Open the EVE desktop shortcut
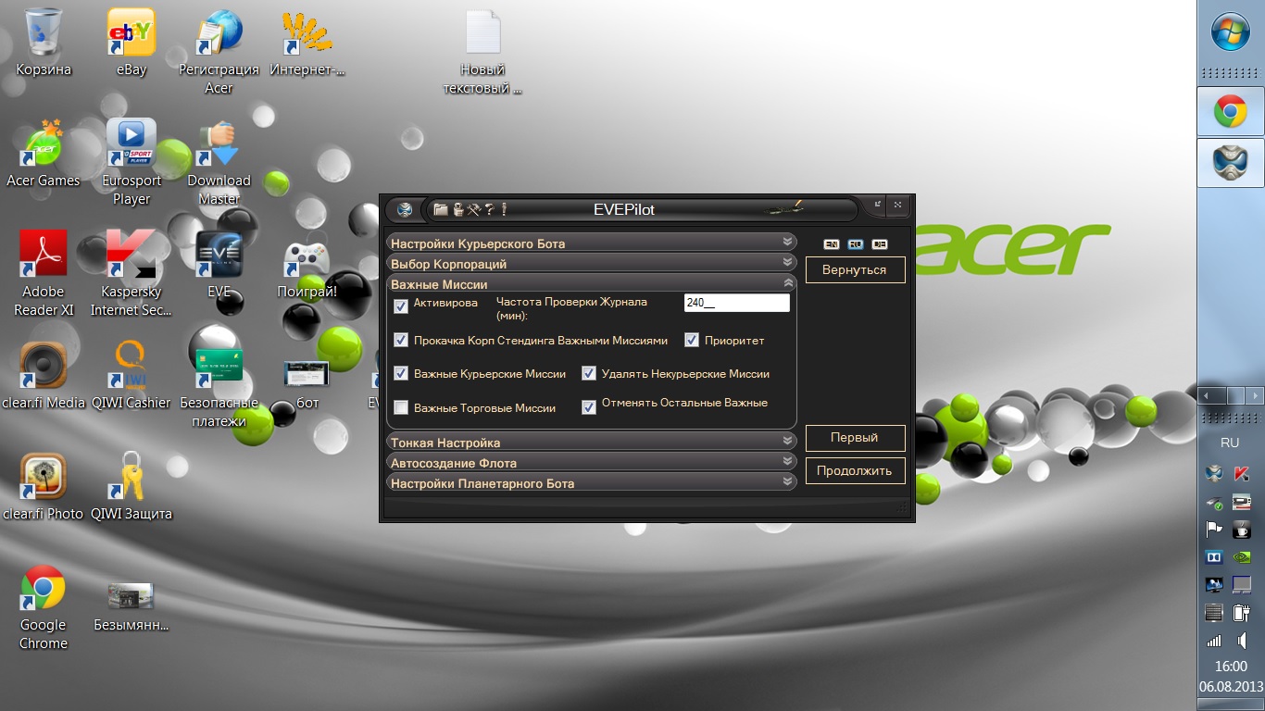The image size is (1265, 711). click(219, 263)
